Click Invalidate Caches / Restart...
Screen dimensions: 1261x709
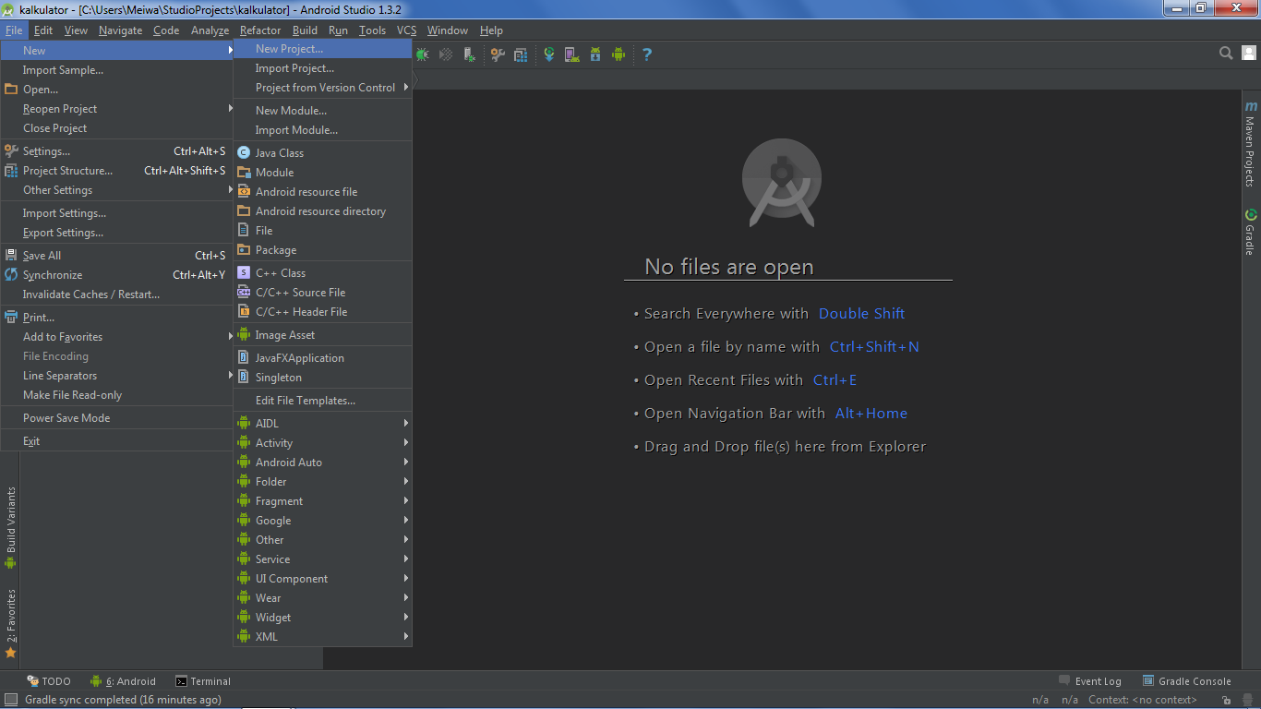(x=116, y=294)
